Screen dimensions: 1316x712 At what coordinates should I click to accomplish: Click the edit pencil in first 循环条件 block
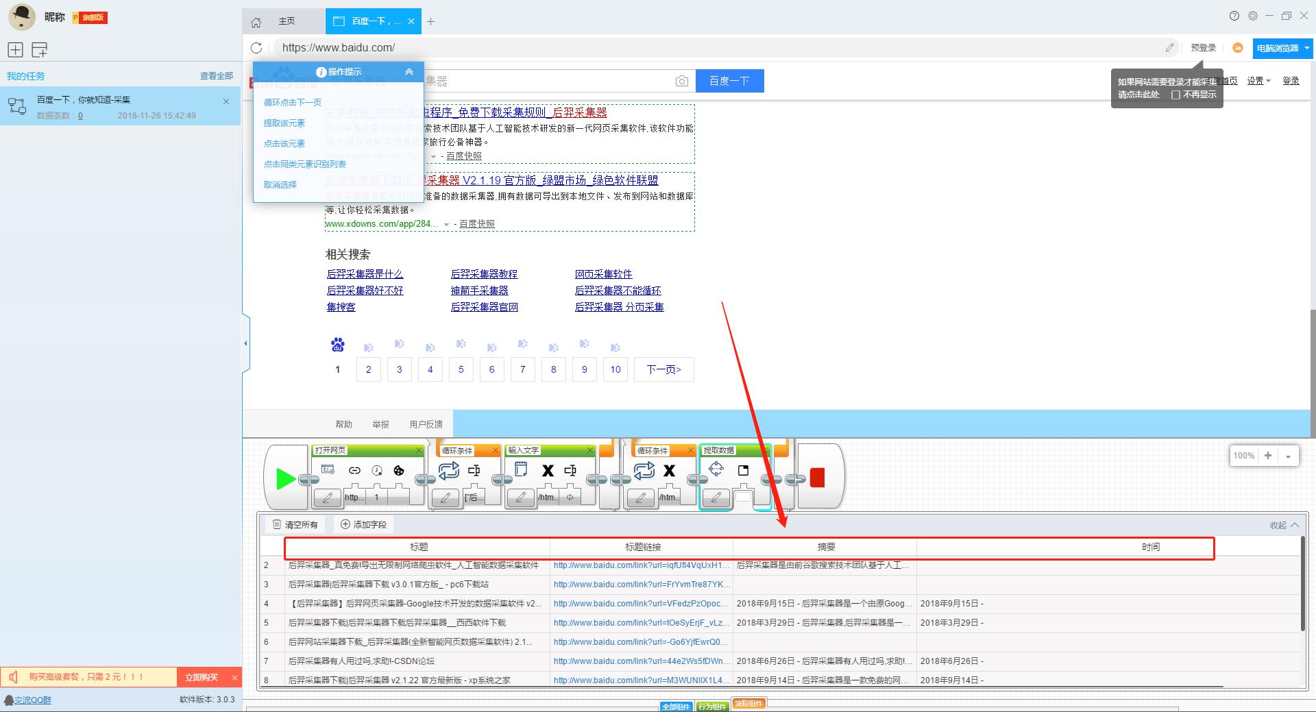pos(446,498)
